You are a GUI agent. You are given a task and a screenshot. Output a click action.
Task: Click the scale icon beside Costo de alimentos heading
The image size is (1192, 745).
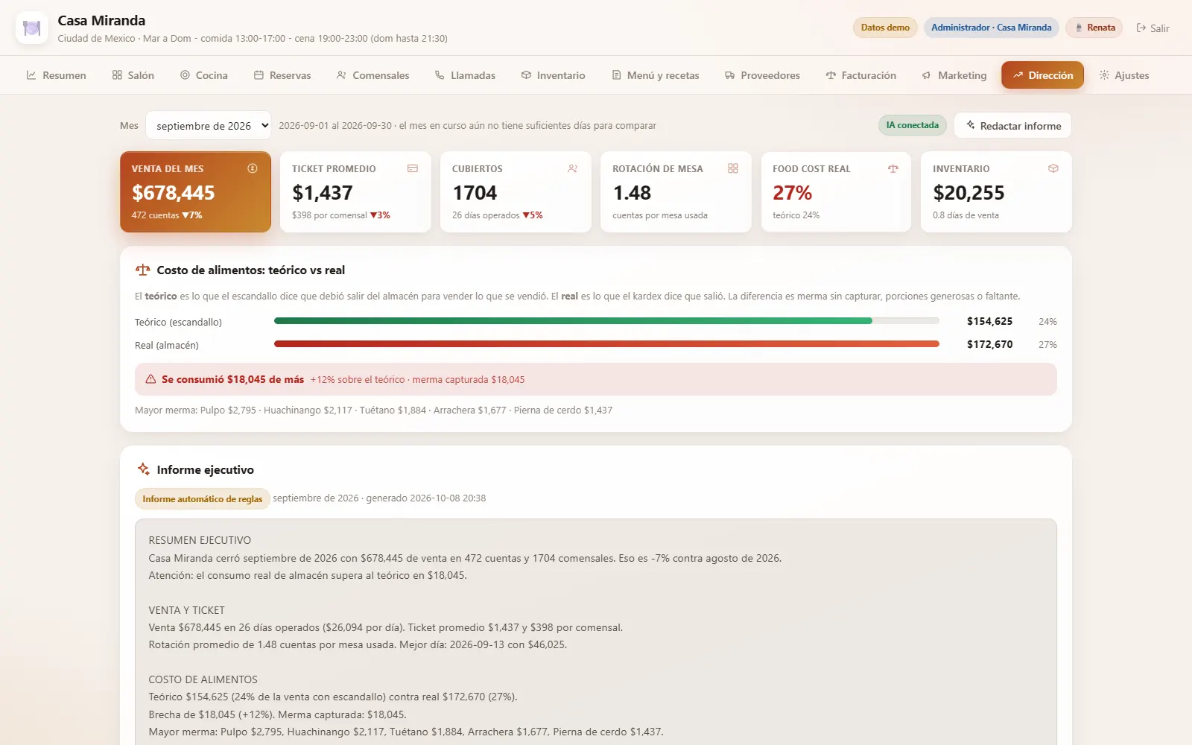coord(142,270)
